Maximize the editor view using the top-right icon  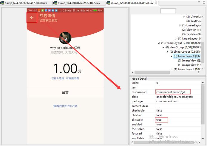[204, 2]
